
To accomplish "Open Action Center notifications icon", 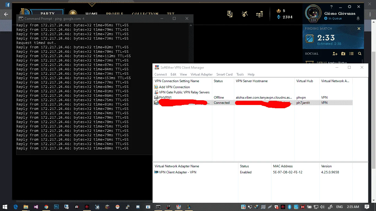I will (x=367, y=207).
